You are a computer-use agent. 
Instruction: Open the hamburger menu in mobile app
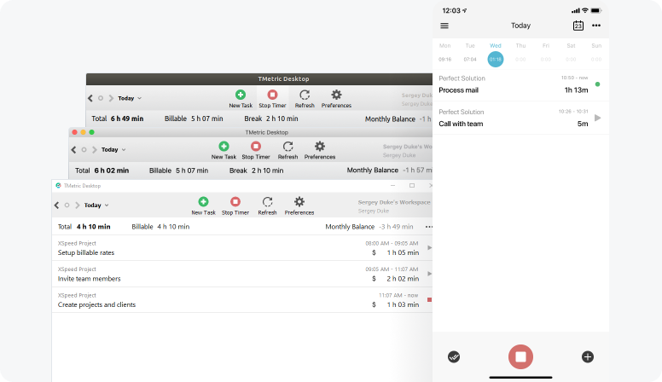pyautogui.click(x=444, y=26)
